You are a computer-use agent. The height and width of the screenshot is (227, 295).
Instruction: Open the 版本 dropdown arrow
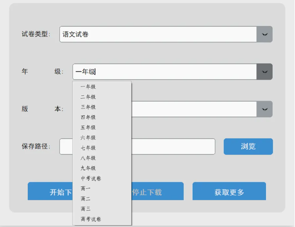264,109
